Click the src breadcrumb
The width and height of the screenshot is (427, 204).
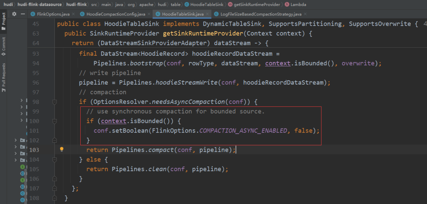click(x=94, y=4)
